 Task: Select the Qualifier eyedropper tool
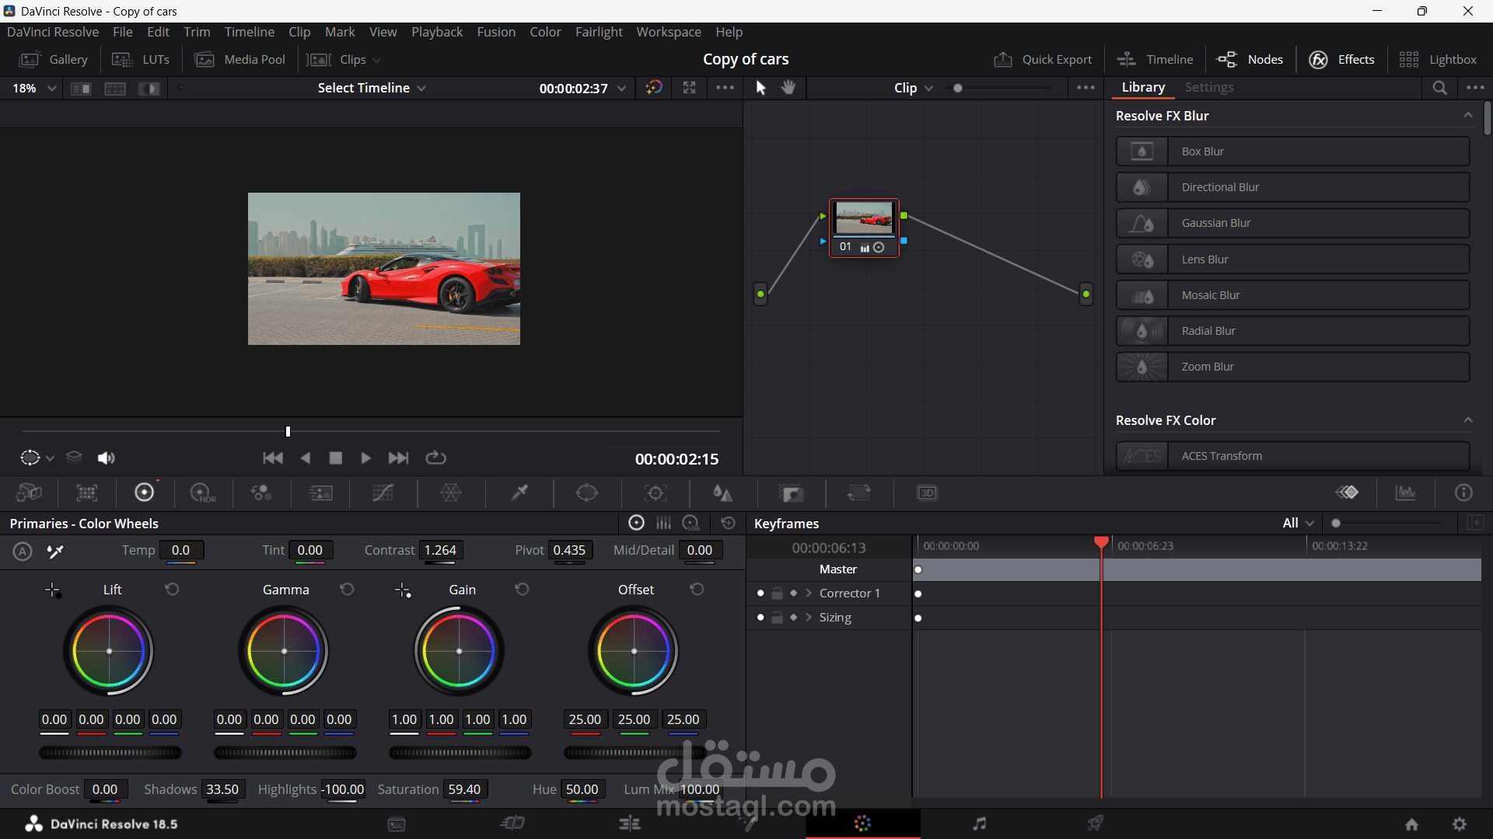519,493
